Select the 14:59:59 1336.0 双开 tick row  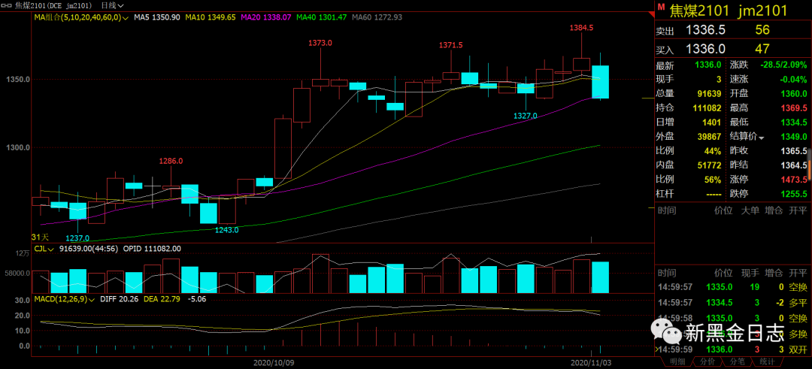pos(732,350)
